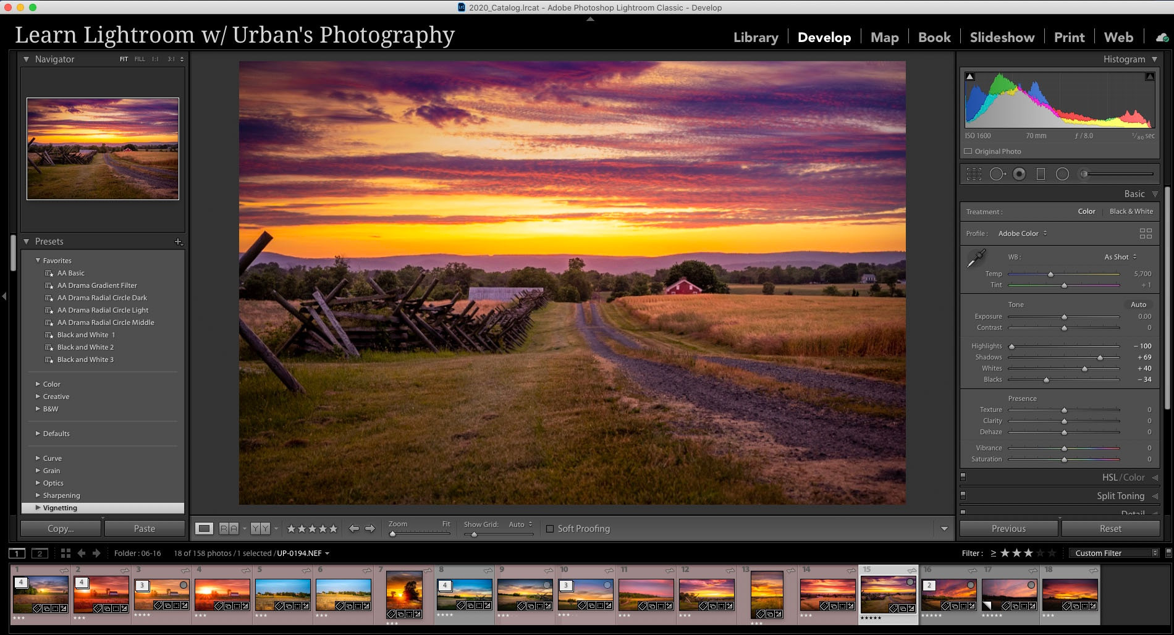Click the Shadows slider handle

[x=1100, y=358]
